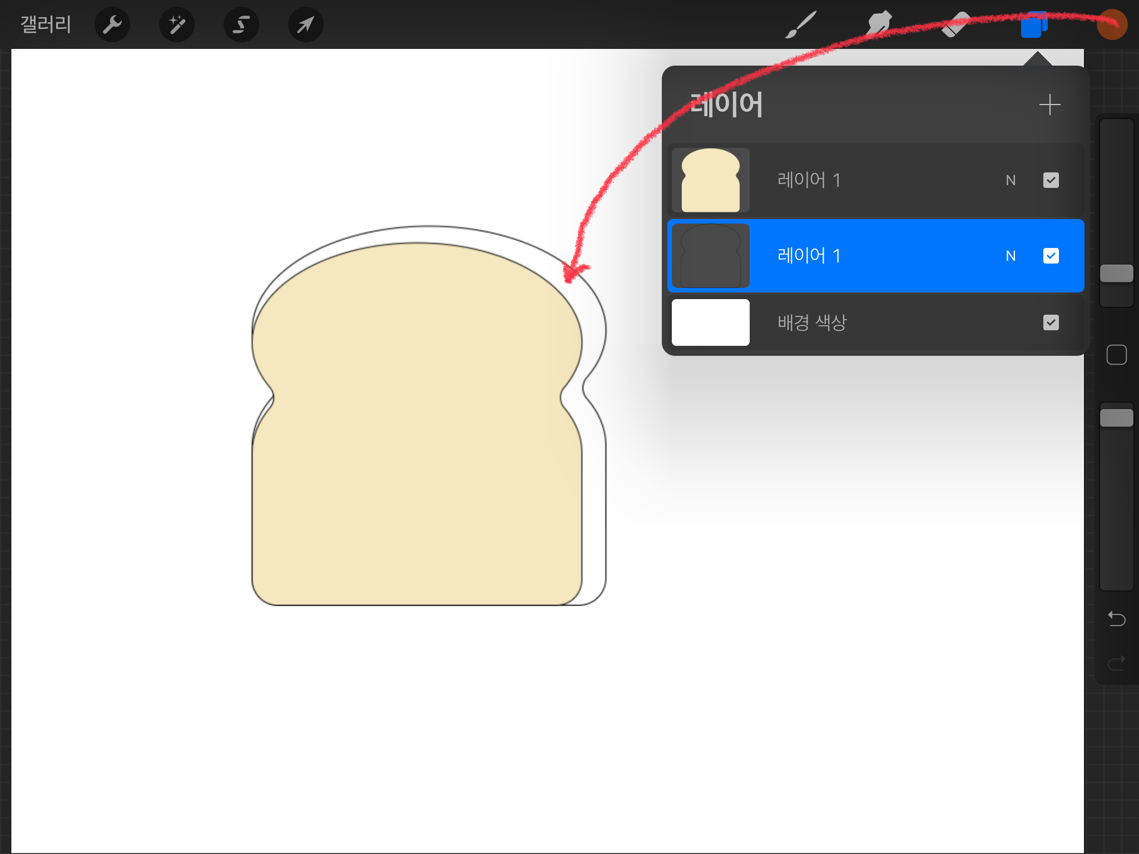1139x854 pixels.
Task: Add a new layer with plus button
Action: coord(1049,105)
